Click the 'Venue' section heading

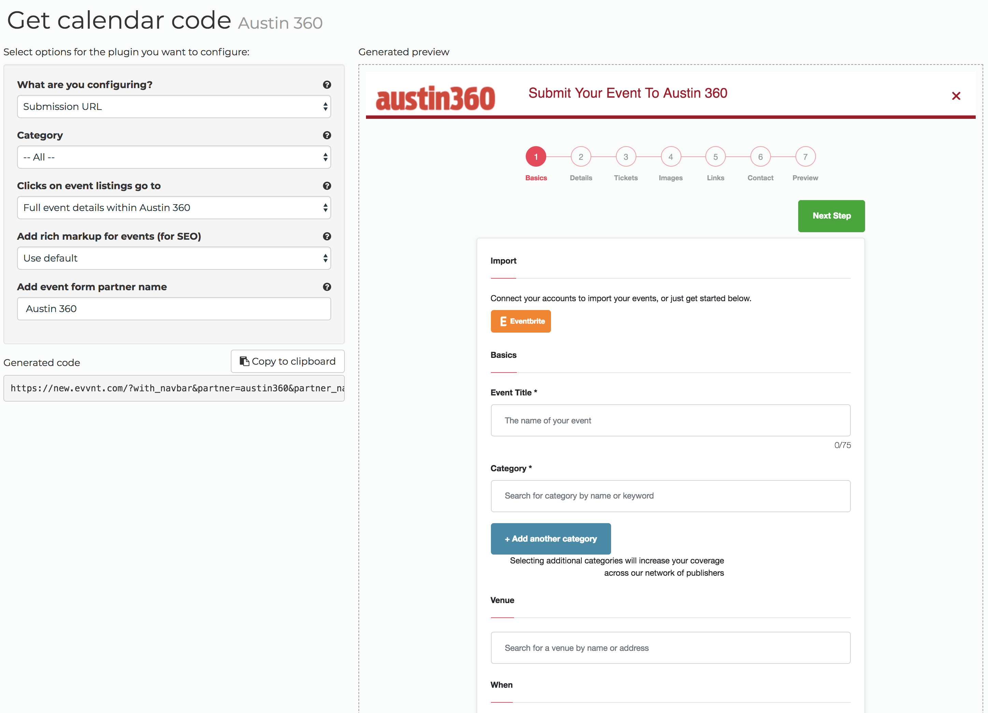[502, 600]
